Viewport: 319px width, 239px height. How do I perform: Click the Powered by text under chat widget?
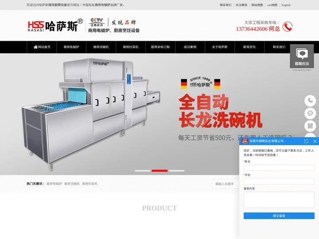pyautogui.click(x=302, y=70)
